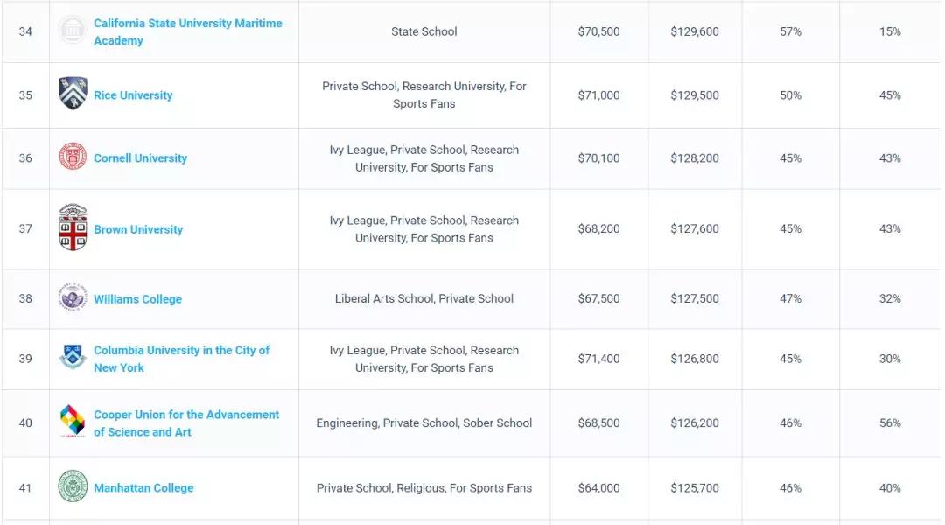Viewport: 945px width, 525px height.
Task: Click the Rice University shield logo
Action: point(73,94)
